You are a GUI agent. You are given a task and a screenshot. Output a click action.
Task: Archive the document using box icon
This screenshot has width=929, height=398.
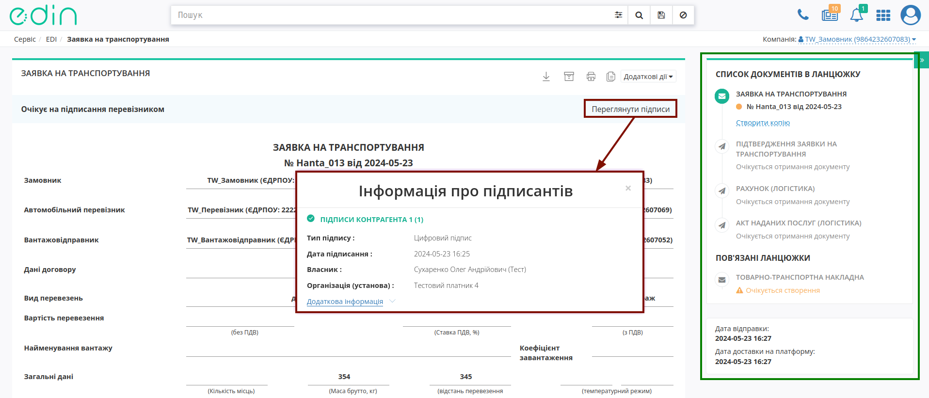coord(569,77)
